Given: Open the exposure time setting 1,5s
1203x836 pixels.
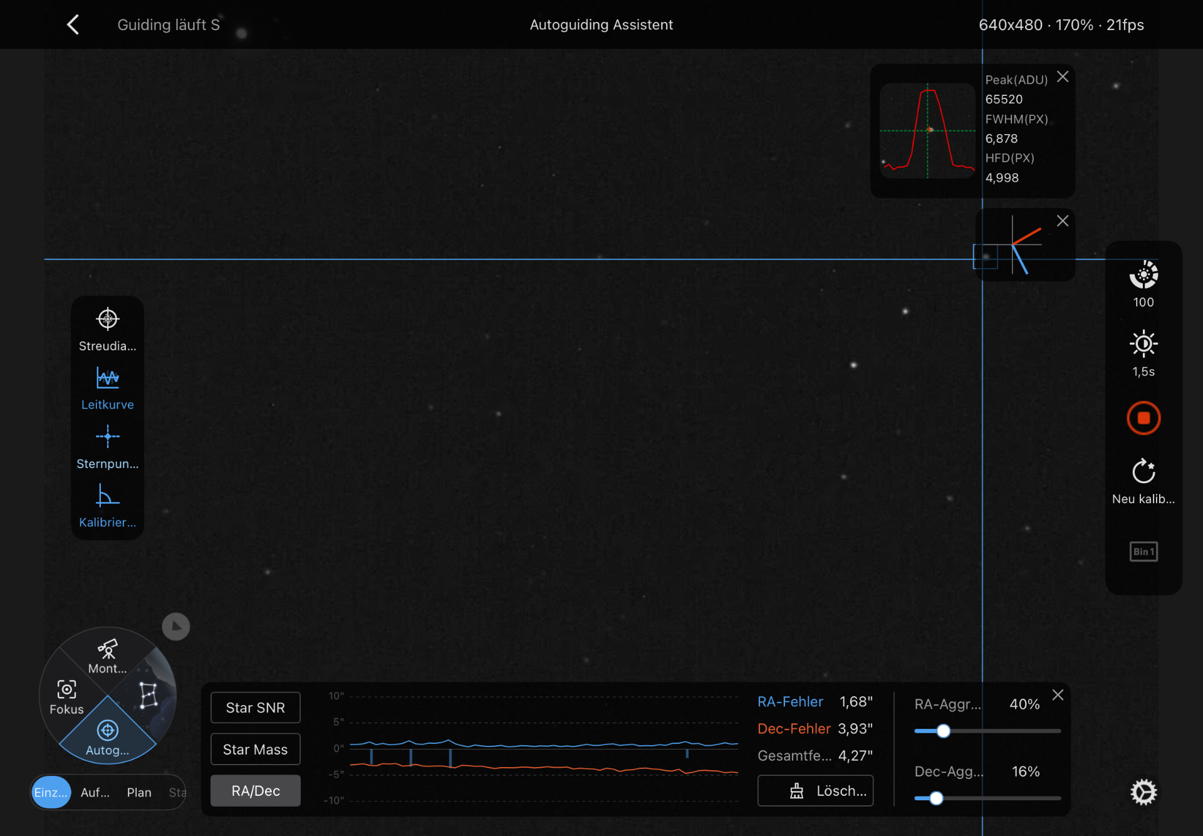Looking at the screenshot, I should pos(1143,354).
